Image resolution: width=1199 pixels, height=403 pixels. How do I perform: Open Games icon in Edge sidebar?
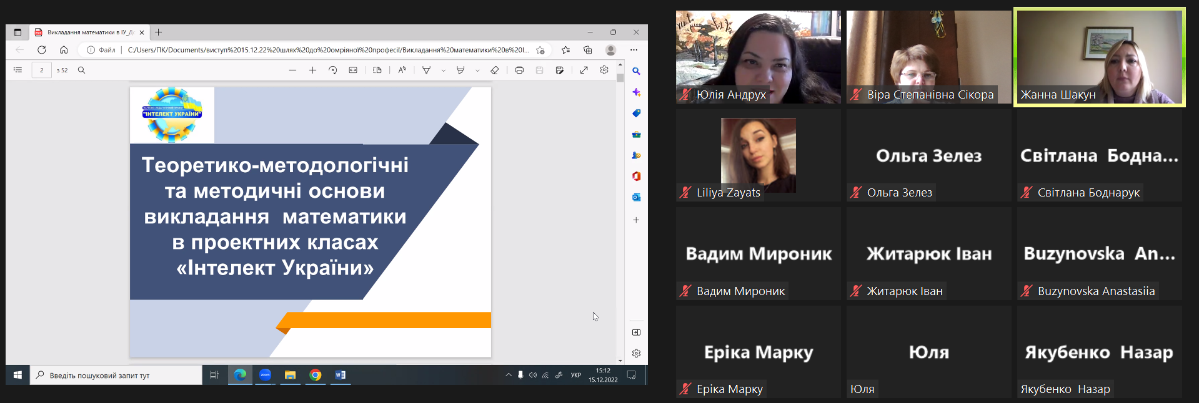click(636, 155)
